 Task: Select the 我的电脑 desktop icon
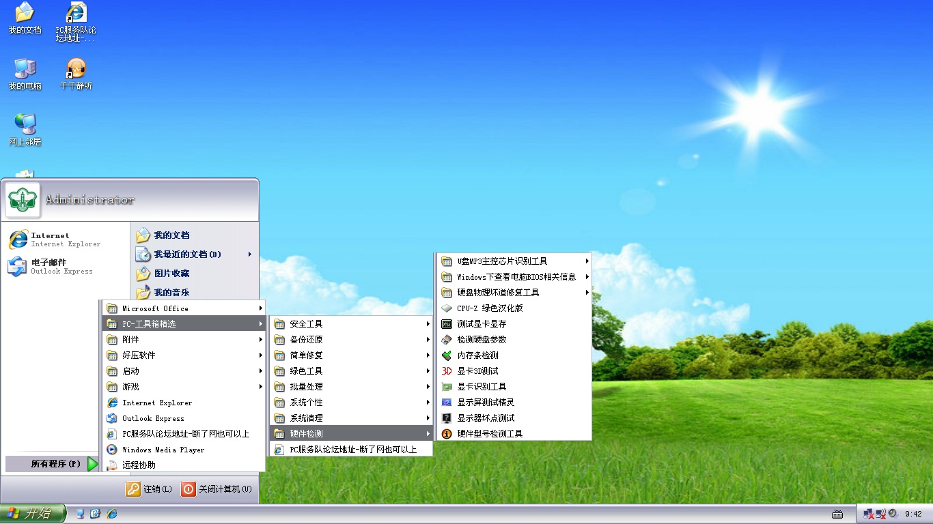pos(25,74)
